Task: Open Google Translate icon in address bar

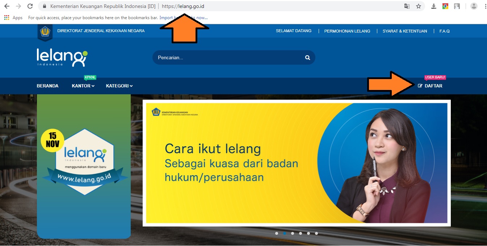Action: point(407,6)
